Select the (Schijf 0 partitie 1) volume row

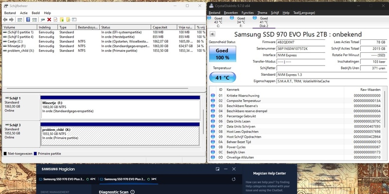pos(104,32)
